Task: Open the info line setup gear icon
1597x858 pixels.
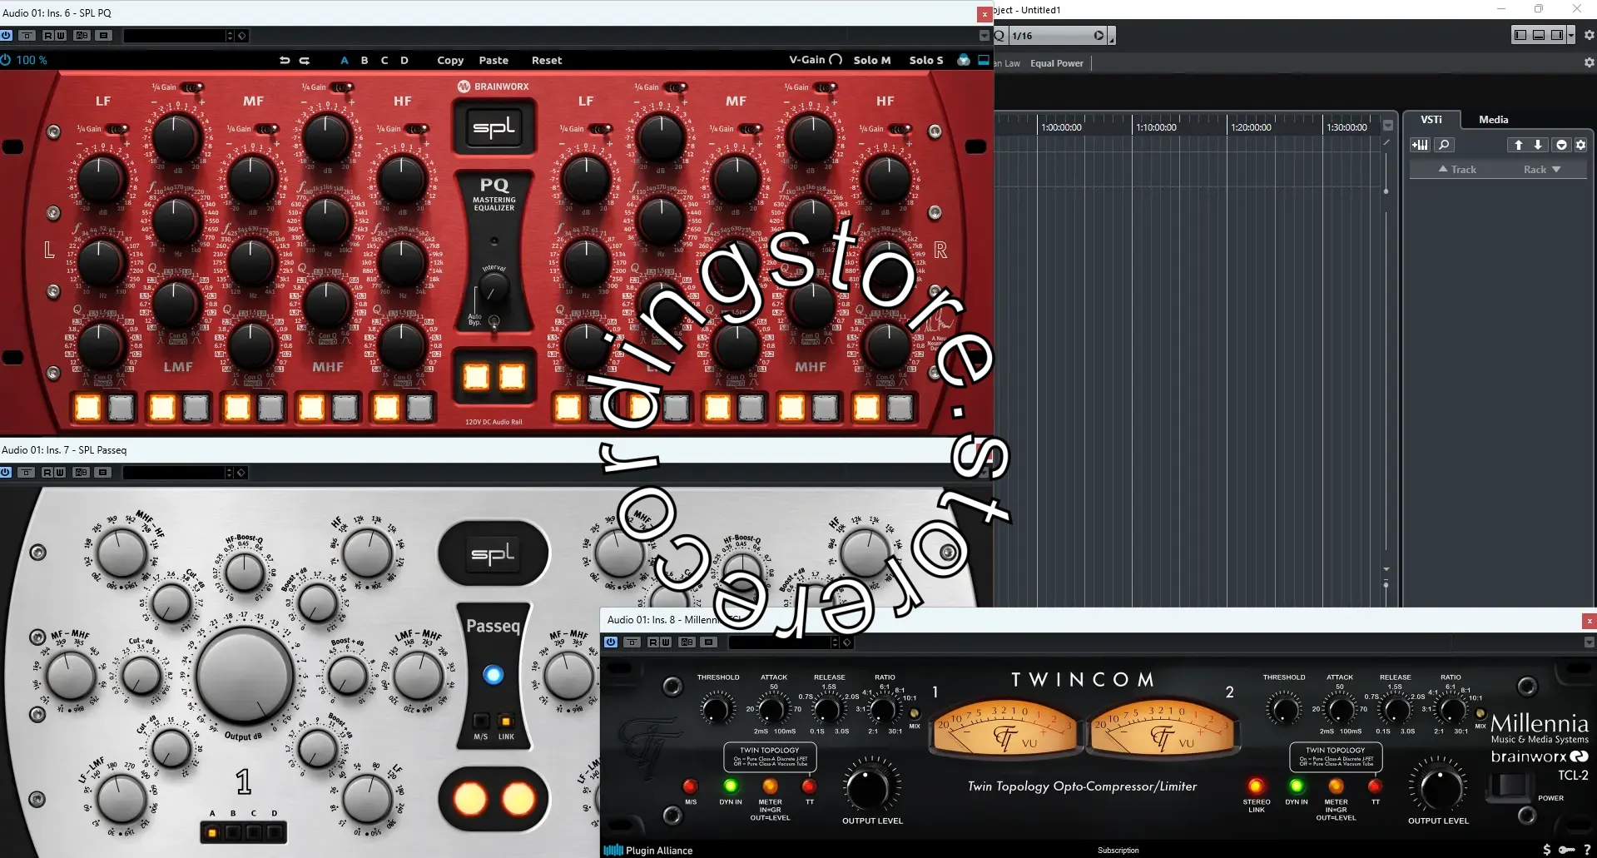Action: pos(1589,62)
